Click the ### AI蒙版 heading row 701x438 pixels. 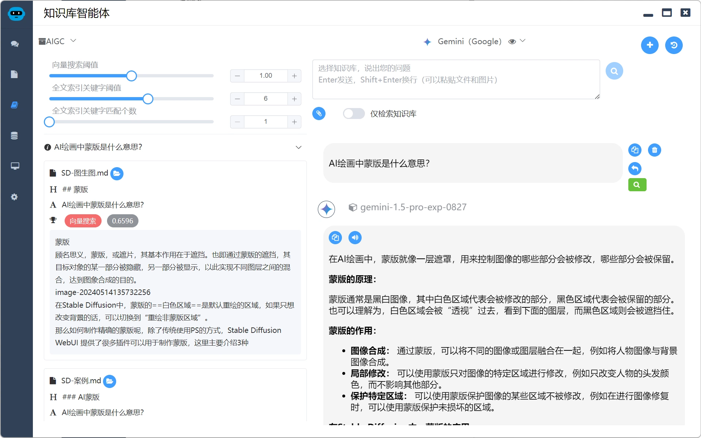click(81, 397)
